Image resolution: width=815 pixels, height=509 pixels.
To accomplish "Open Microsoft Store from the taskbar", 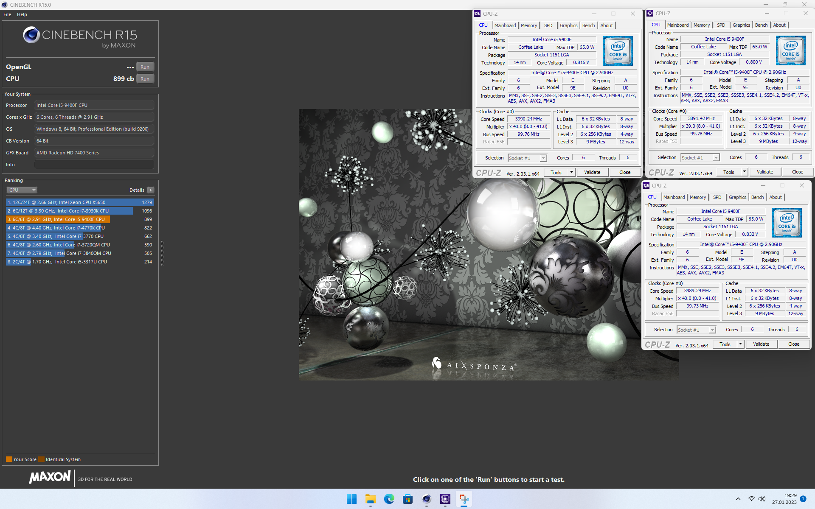I will (408, 499).
